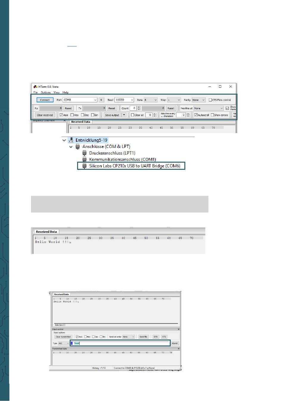Click the Send file button
283x401 pixels.
coord(143,337)
